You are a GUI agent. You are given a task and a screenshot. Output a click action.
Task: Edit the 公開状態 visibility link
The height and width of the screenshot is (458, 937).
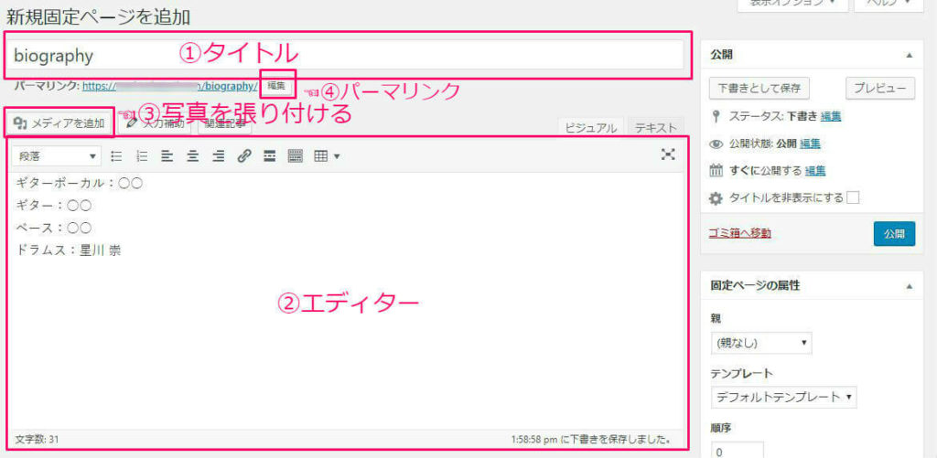tap(810, 144)
